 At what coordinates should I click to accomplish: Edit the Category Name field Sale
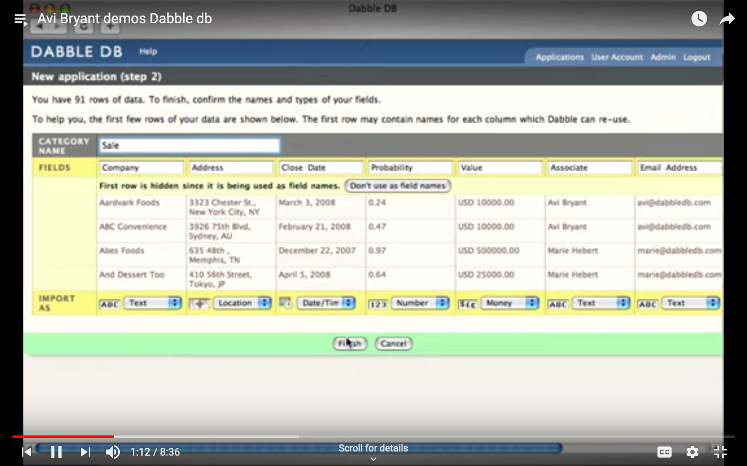(x=189, y=145)
